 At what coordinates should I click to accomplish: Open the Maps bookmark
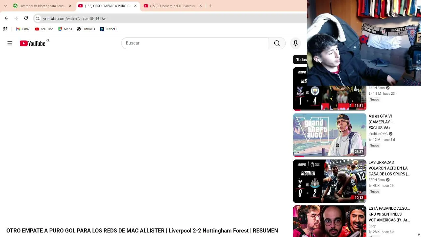pos(65,29)
